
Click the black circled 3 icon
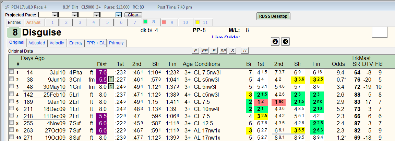(285, 42)
